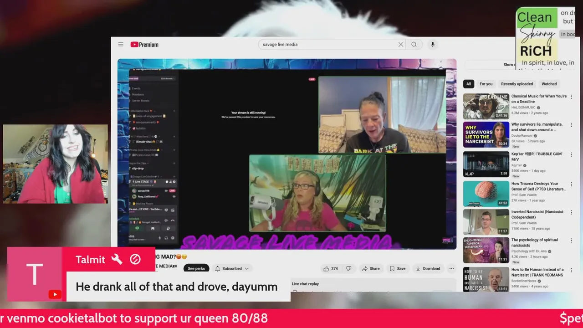583x328 pixels.
Task: Open Inverted Narcissist video title
Action: coord(537,215)
